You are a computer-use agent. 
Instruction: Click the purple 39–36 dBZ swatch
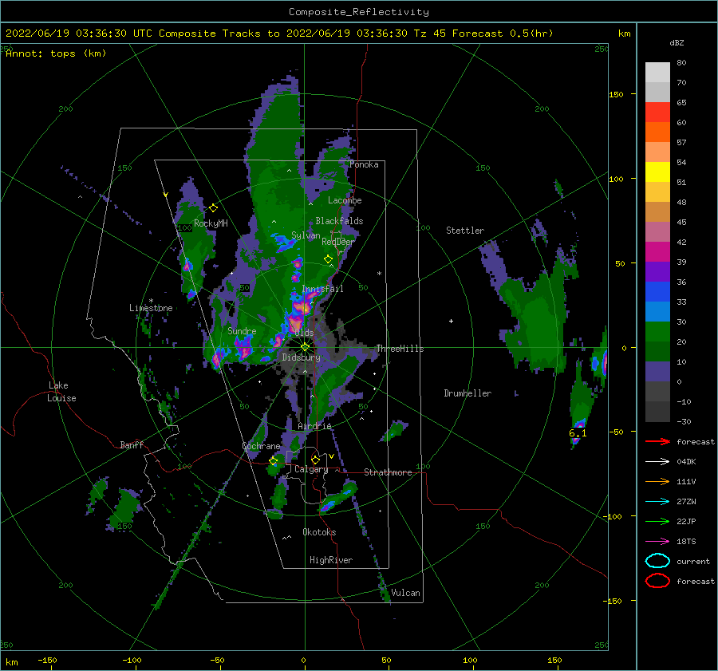pyautogui.click(x=657, y=272)
